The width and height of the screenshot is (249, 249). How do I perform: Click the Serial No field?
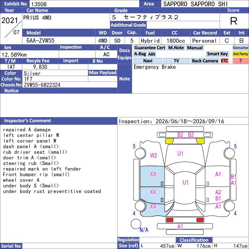click(x=70, y=246)
